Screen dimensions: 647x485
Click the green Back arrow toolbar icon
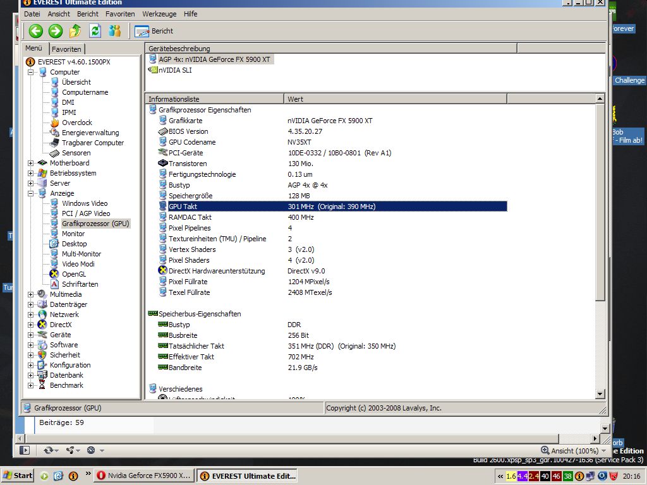click(x=36, y=31)
